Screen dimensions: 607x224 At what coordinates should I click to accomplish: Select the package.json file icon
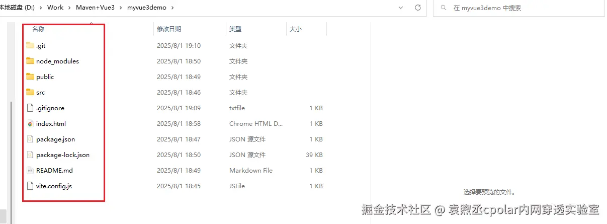coord(30,139)
